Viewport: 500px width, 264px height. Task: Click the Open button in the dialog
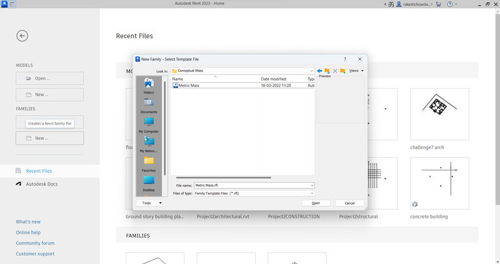316,203
